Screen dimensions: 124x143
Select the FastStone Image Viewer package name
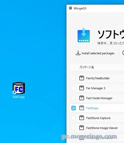(x=102, y=128)
